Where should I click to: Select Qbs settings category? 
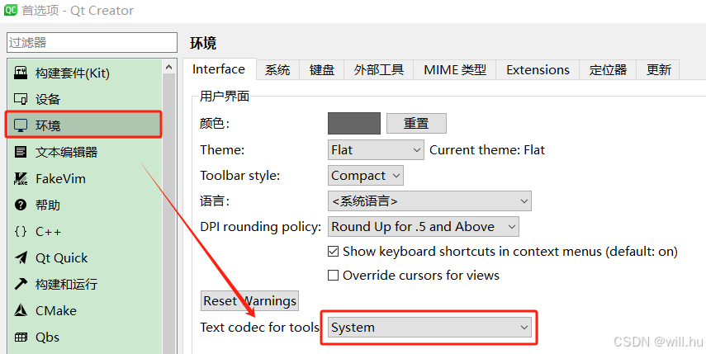(x=84, y=337)
